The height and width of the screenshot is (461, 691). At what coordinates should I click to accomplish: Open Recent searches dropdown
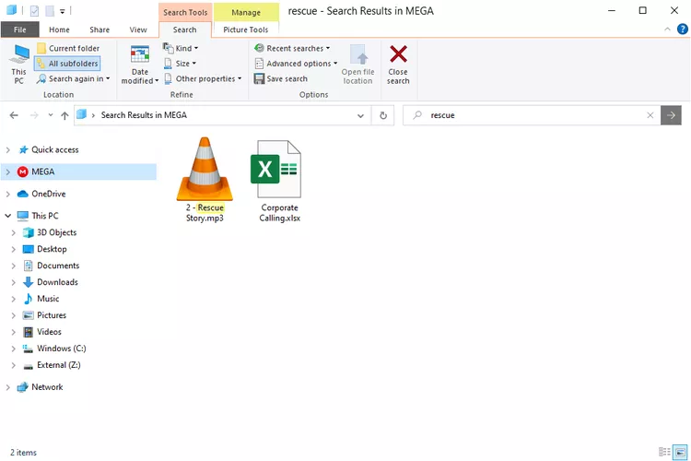[x=292, y=48]
